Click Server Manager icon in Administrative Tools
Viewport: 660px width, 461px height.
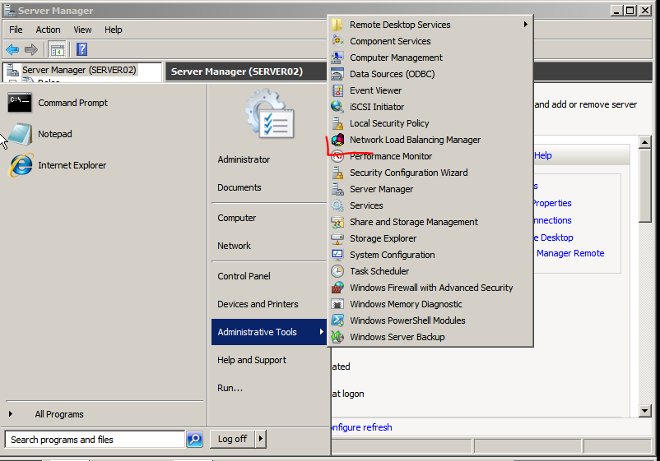click(x=337, y=189)
